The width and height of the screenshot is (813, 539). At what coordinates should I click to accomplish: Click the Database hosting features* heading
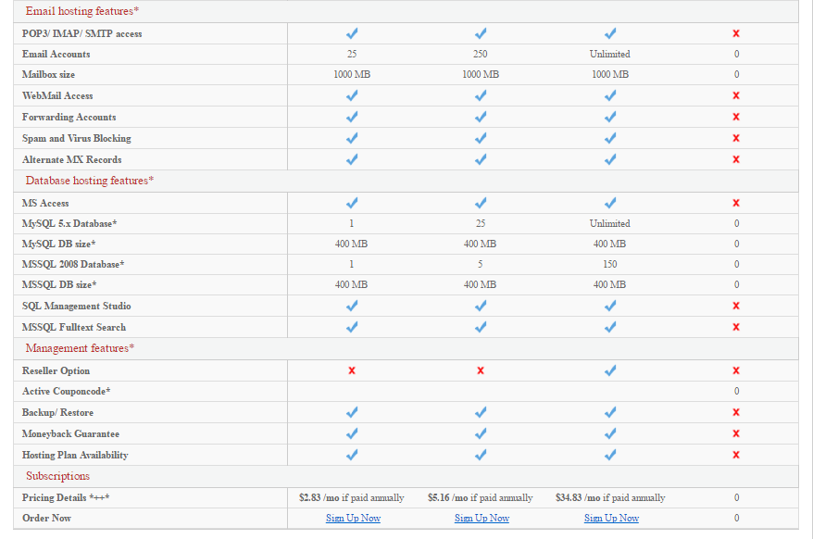pyautogui.click(x=90, y=181)
